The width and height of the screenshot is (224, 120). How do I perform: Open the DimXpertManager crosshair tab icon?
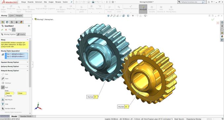point(16,22)
